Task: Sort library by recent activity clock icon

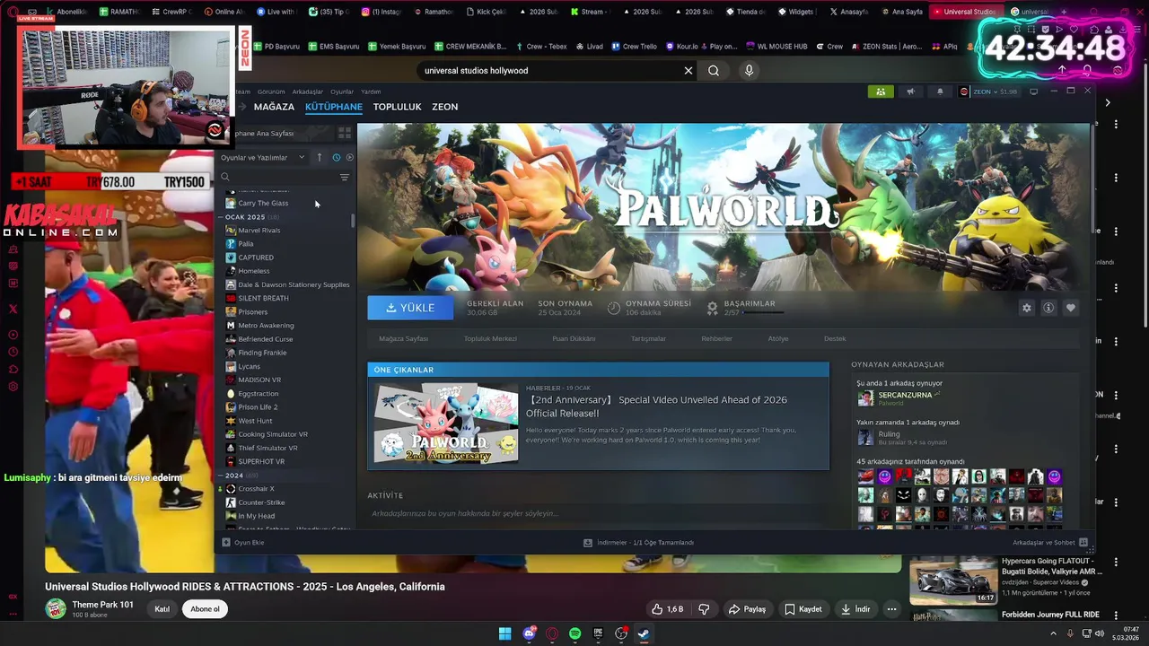Action: pos(337,157)
